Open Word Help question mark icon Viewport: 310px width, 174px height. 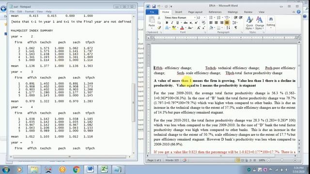point(298,12)
